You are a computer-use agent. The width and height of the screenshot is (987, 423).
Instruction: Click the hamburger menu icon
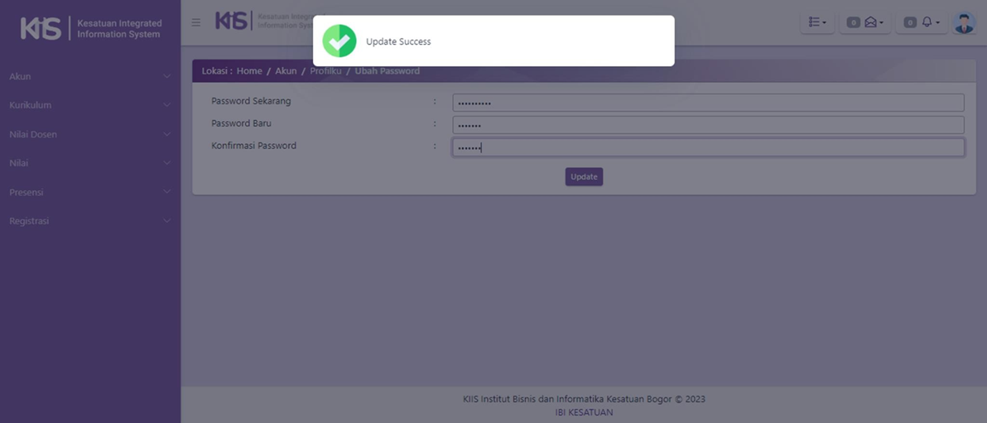click(196, 22)
